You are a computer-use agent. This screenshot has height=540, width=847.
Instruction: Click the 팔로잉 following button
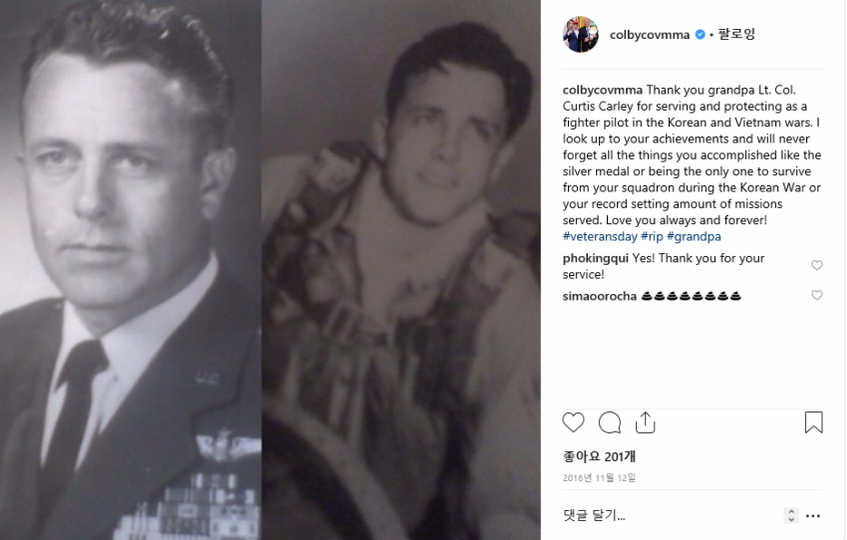[736, 34]
